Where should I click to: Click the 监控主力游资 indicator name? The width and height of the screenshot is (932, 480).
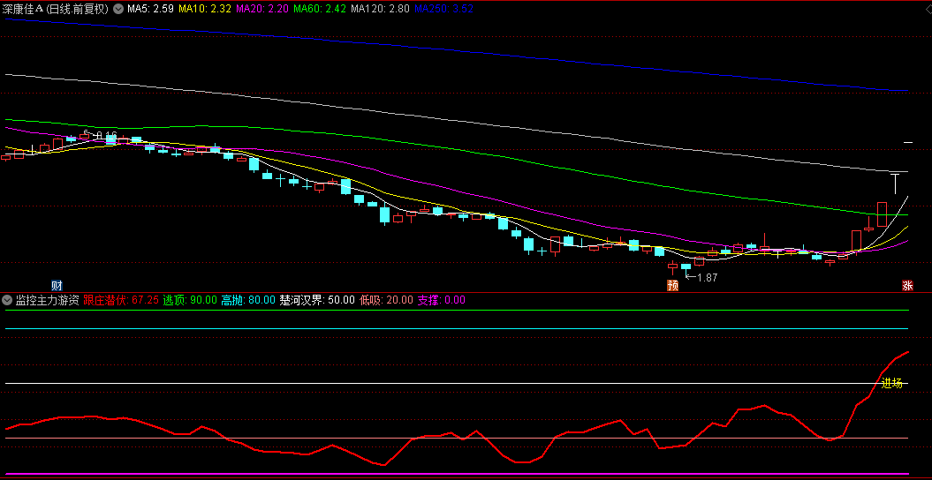point(47,300)
